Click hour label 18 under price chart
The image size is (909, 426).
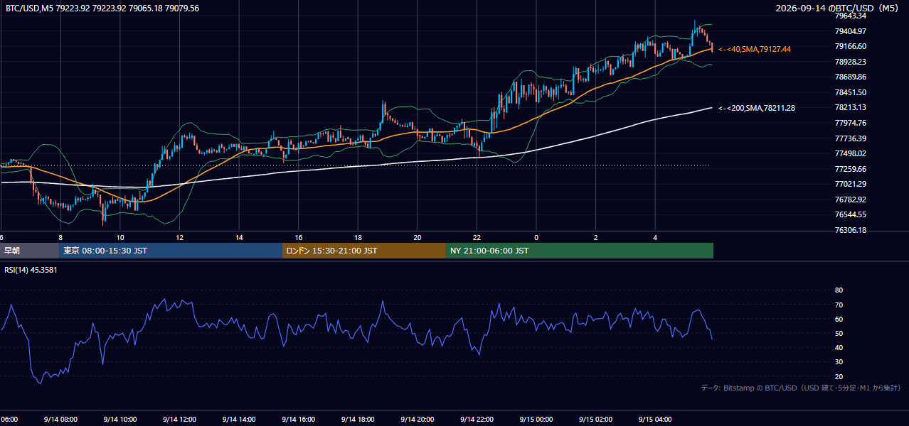358,237
